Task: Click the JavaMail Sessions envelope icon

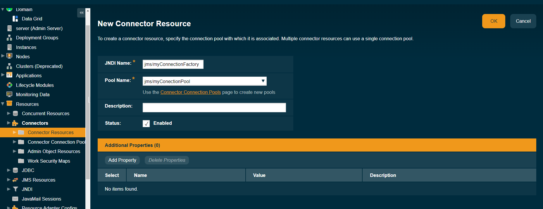Action: tap(15, 199)
